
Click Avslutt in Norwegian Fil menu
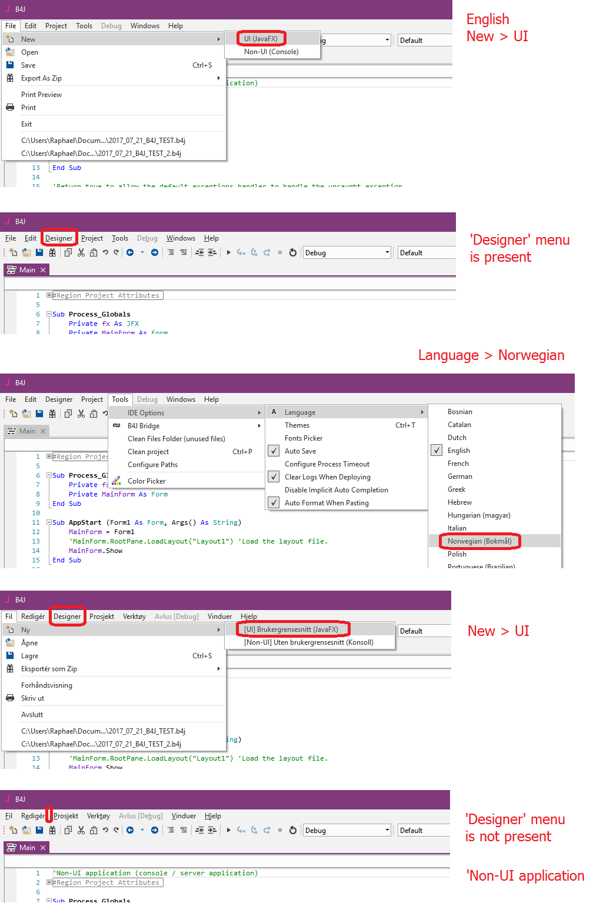point(114,714)
